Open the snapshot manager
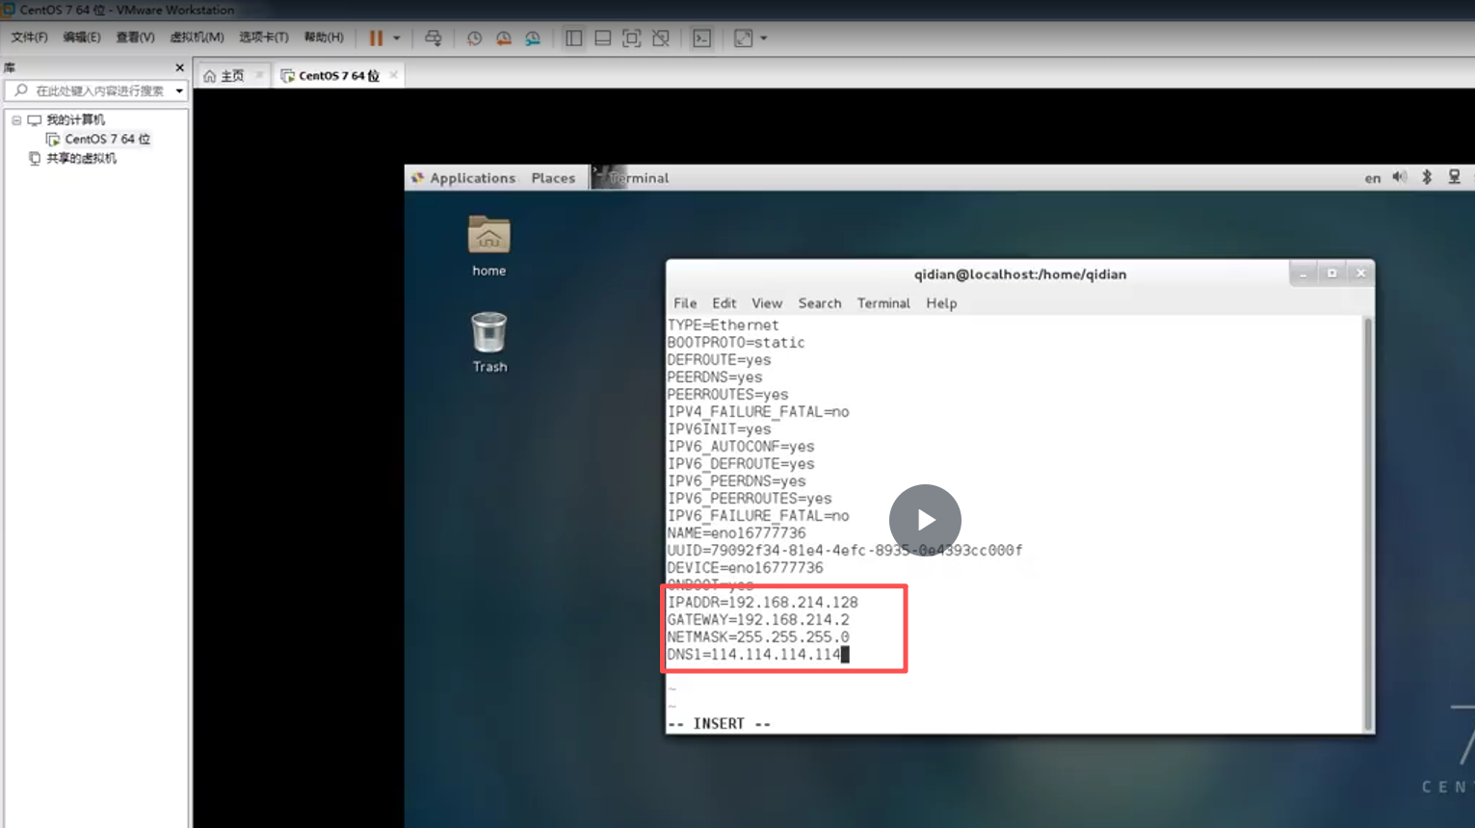Image resolution: width=1475 pixels, height=828 pixels. coord(533,39)
